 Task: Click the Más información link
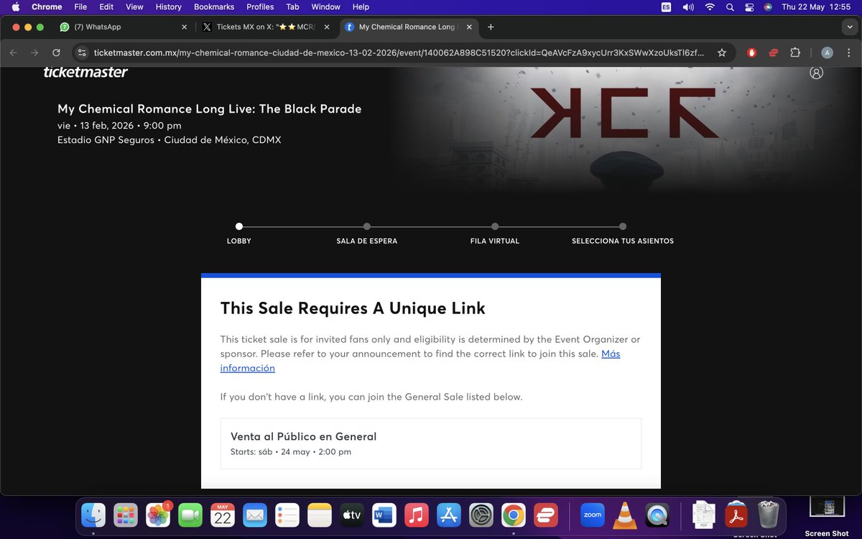pos(420,361)
